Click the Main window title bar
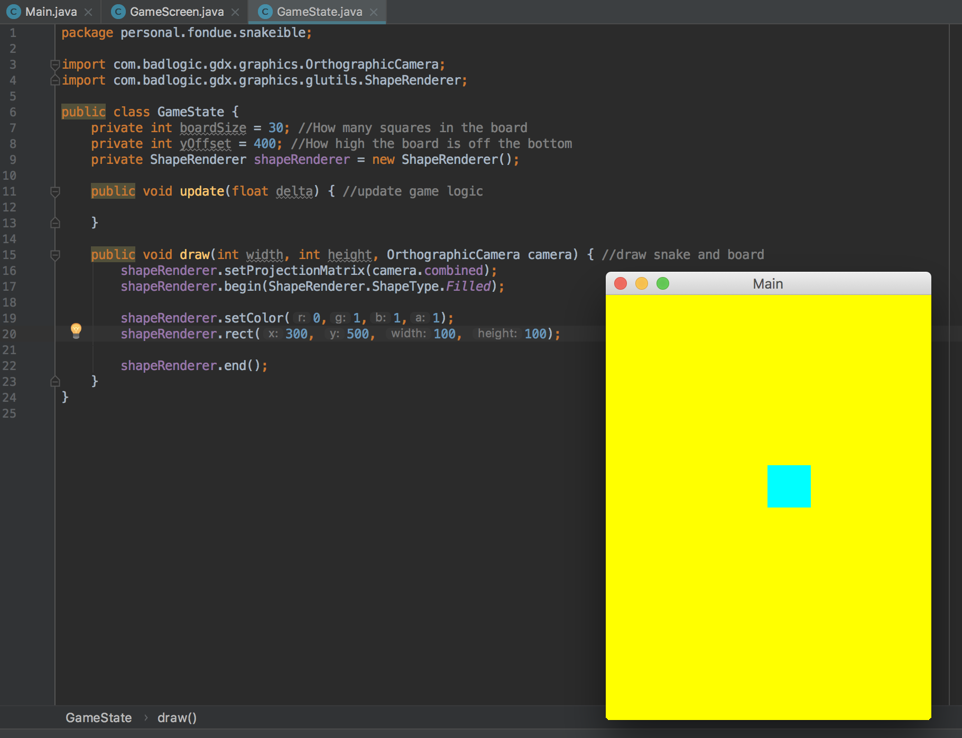 [x=768, y=284]
